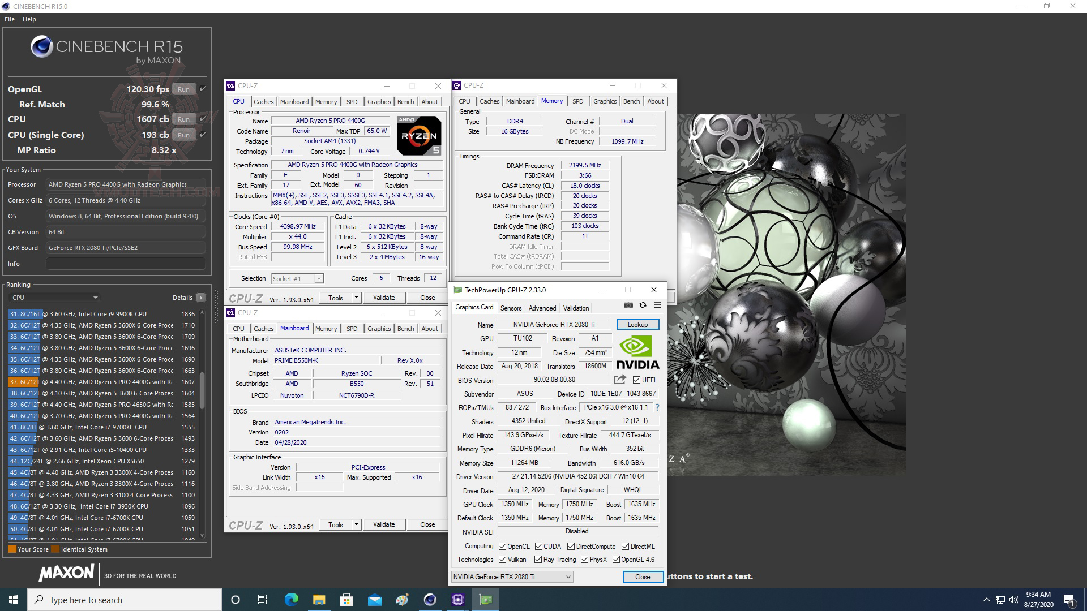Viewport: 1087px width, 611px height.
Task: Click the question mark beside Bus Interface
Action: point(657,407)
